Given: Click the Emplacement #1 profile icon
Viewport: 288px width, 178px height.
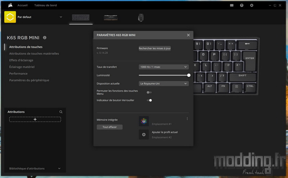Looking at the screenshot, I should pyautogui.click(x=144, y=121).
